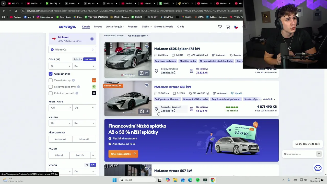Check the Zlevněné vozy checkbox
This screenshot has height=184, width=327.
pyautogui.click(x=51, y=80)
